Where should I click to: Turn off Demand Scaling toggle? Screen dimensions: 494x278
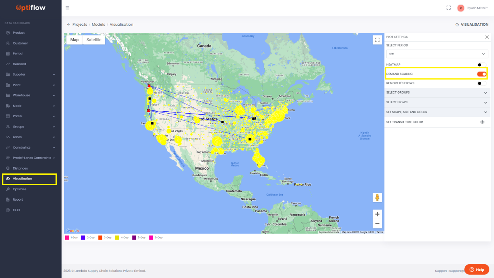click(481, 74)
